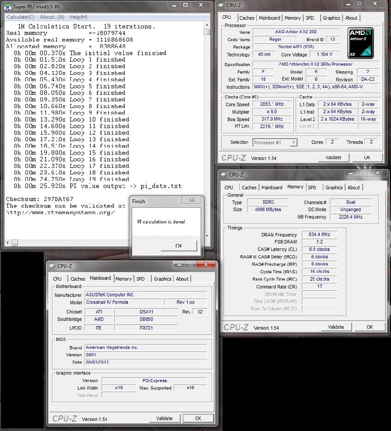
Task: Select Memory tab in Mainboard CPU-Z window
Action: coord(123,279)
